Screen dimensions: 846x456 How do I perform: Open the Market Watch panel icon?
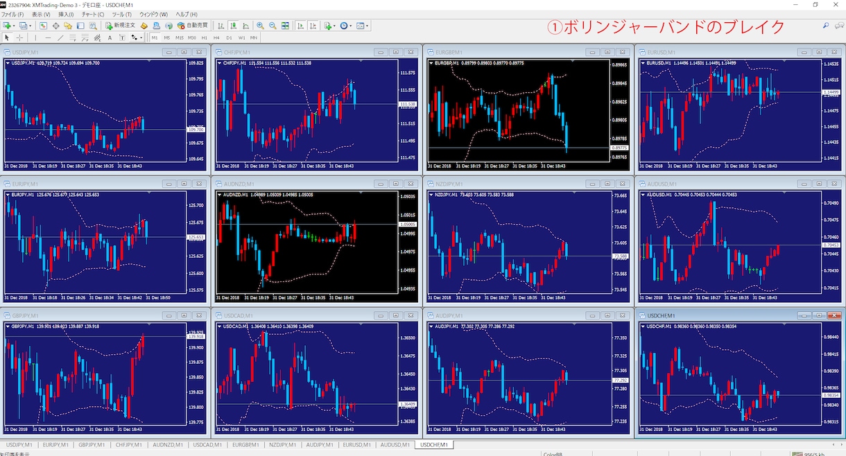point(43,26)
